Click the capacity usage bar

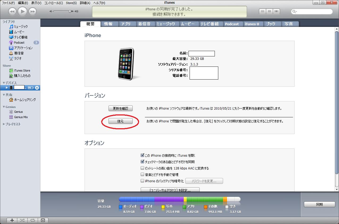pos(180,200)
